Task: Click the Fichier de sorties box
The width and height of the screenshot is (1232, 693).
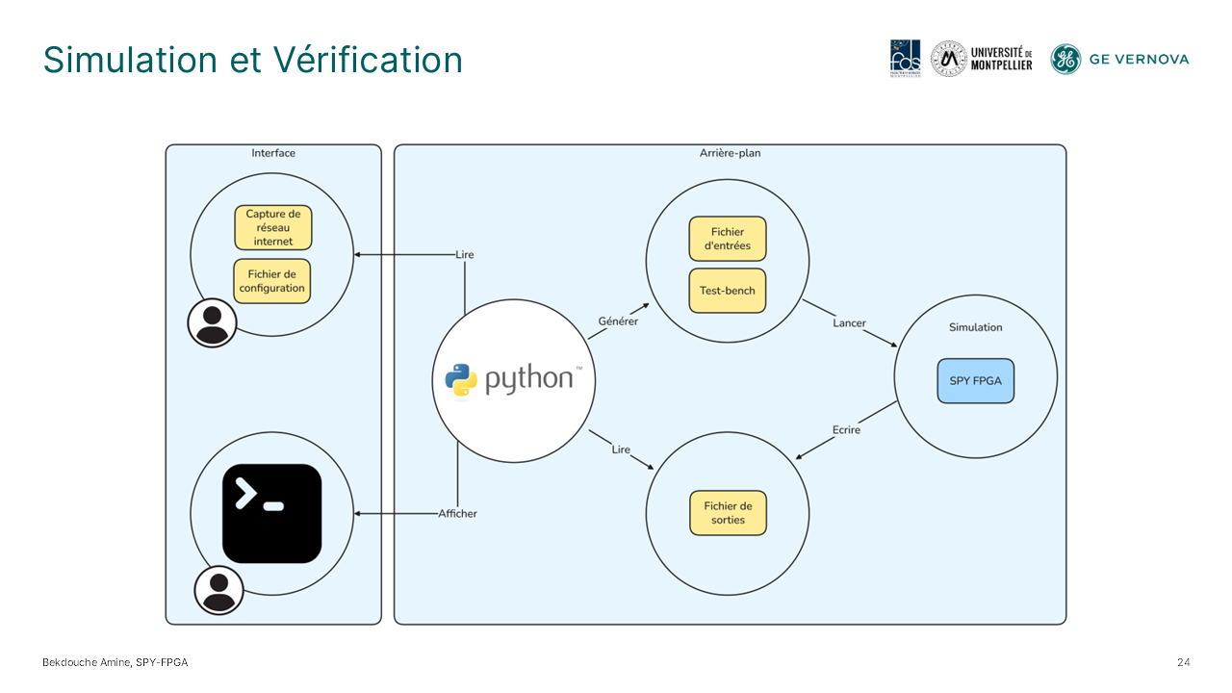Action: [728, 513]
